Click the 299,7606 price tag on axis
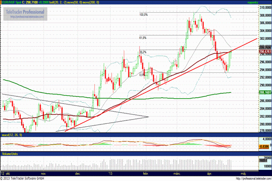Viewport: 272px width, 181px height. 265,48
